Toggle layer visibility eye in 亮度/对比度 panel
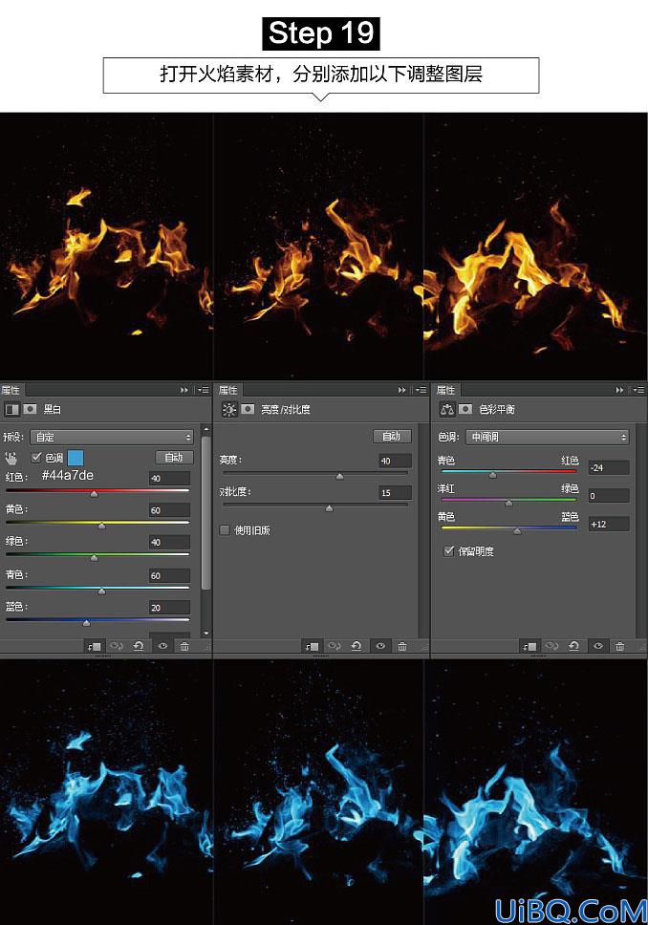 coord(380,647)
